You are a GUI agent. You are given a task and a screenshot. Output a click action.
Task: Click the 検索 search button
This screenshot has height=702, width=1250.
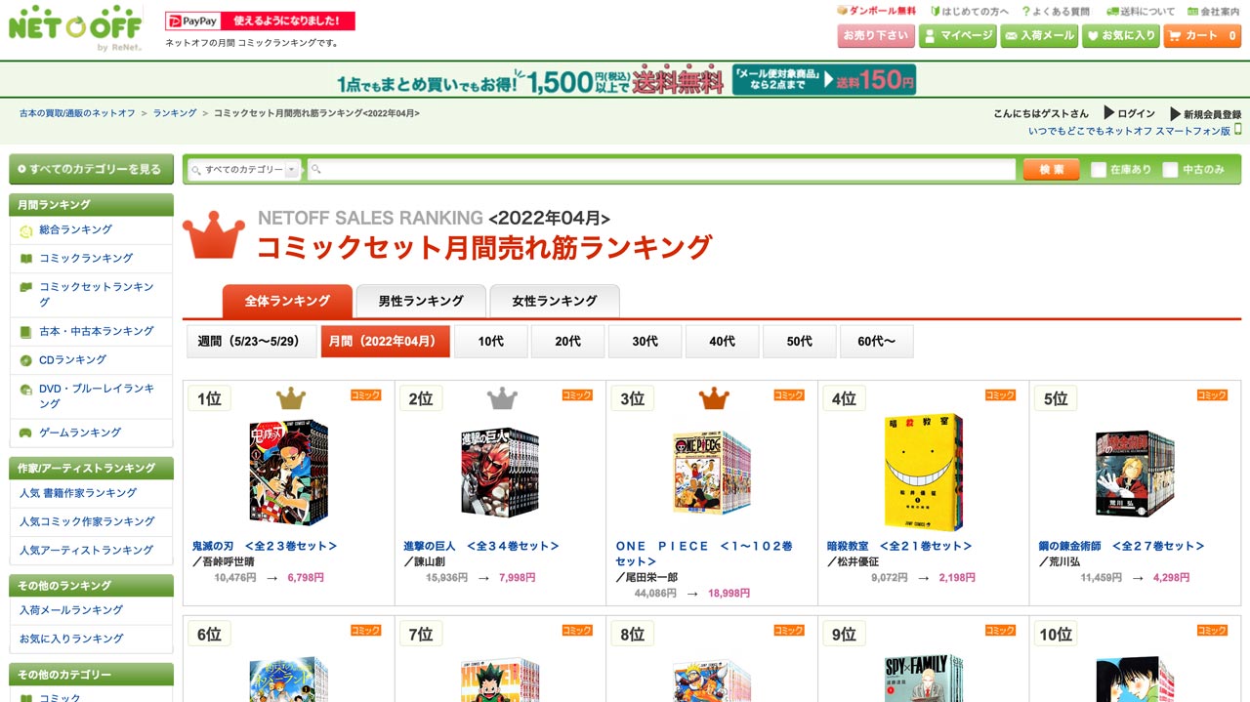pyautogui.click(x=1051, y=170)
